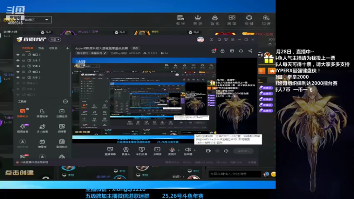This screenshot has width=354, height=199.
Task: Open the 普通区 dropdown
Action: 37,19
